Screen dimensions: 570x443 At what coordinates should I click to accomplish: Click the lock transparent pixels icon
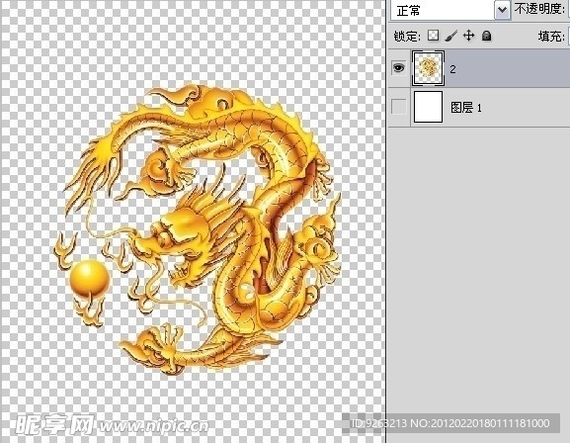coord(433,36)
